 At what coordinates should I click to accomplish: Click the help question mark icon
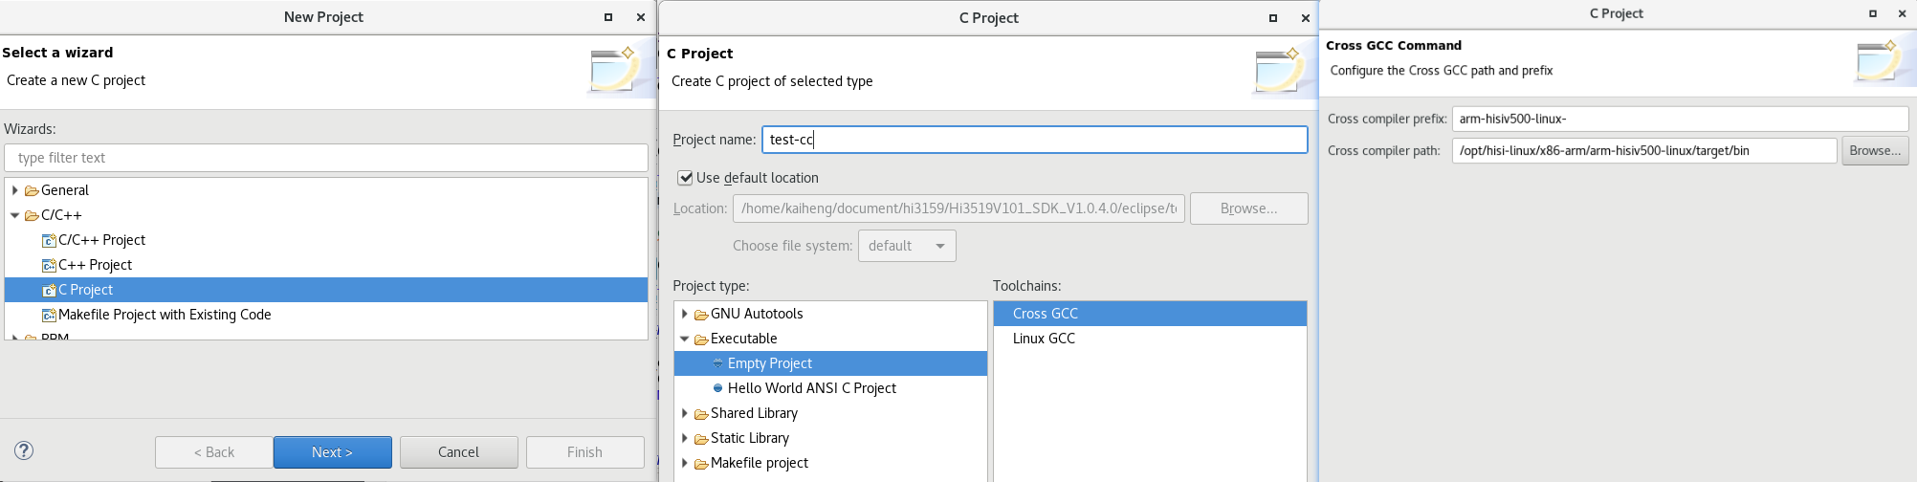click(24, 450)
